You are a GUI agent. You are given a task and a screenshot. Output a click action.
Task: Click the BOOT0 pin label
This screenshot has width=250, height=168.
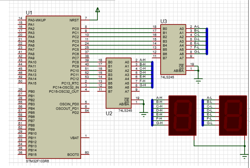pos(73,155)
